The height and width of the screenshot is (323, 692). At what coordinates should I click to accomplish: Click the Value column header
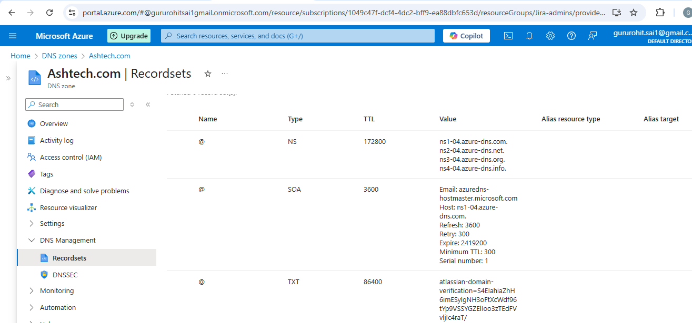[448, 119]
